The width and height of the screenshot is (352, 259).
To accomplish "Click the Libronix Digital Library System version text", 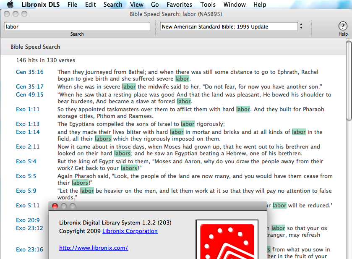I will 115,222.
